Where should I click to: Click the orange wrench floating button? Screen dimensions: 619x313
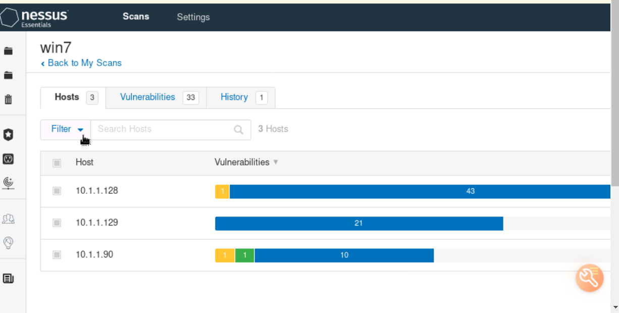[x=589, y=278]
